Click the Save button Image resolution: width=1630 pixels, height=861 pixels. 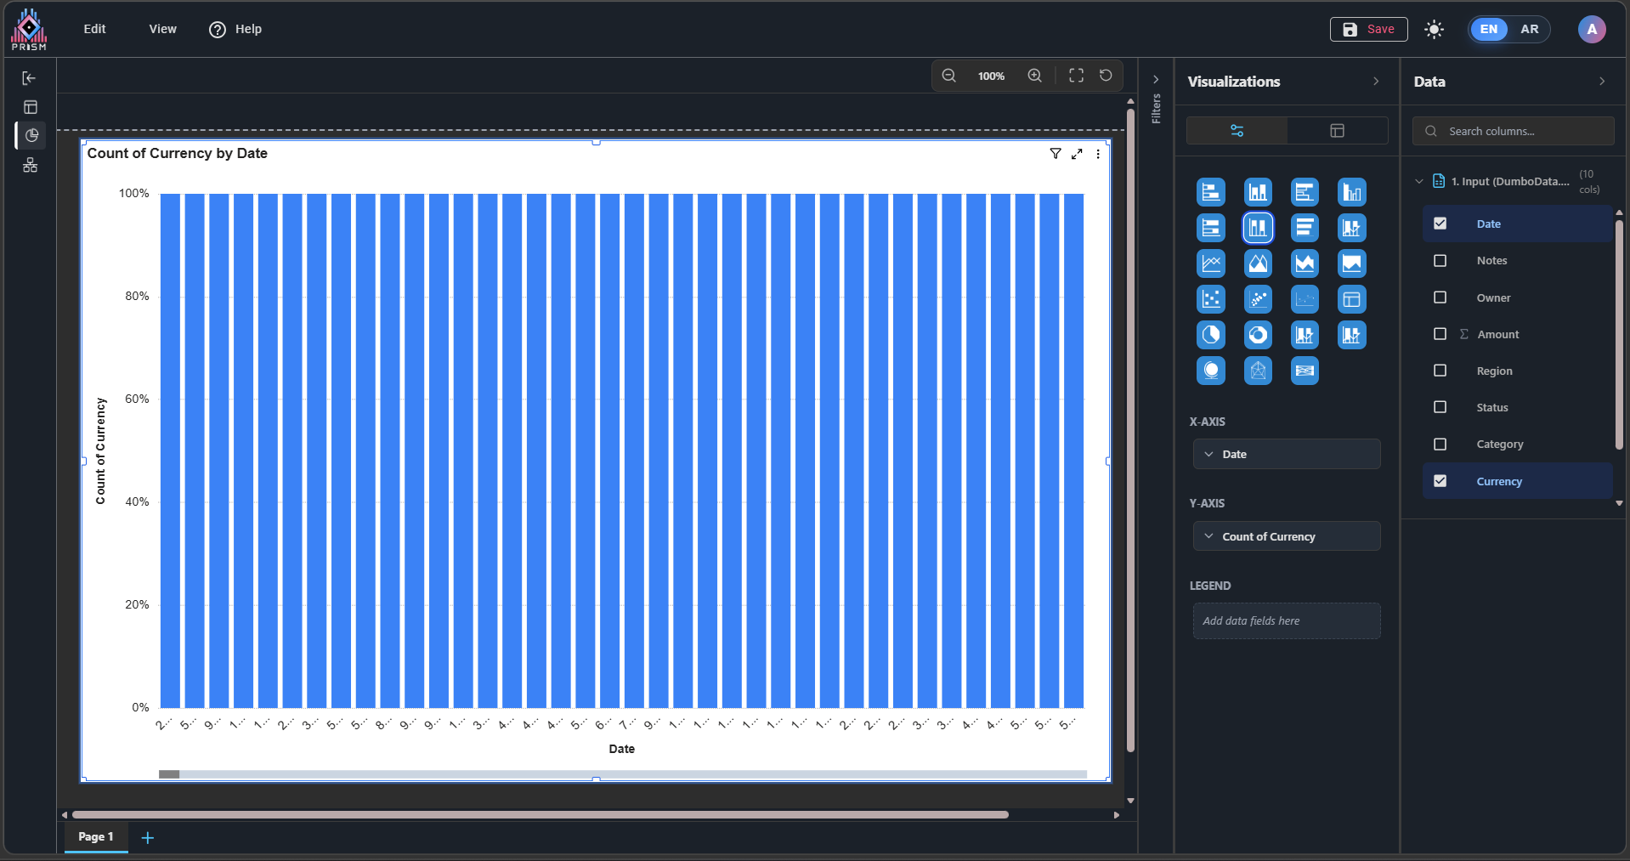[x=1368, y=30]
